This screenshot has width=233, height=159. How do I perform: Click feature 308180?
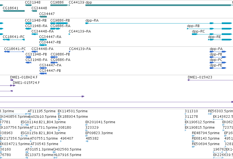pos(59,130)
